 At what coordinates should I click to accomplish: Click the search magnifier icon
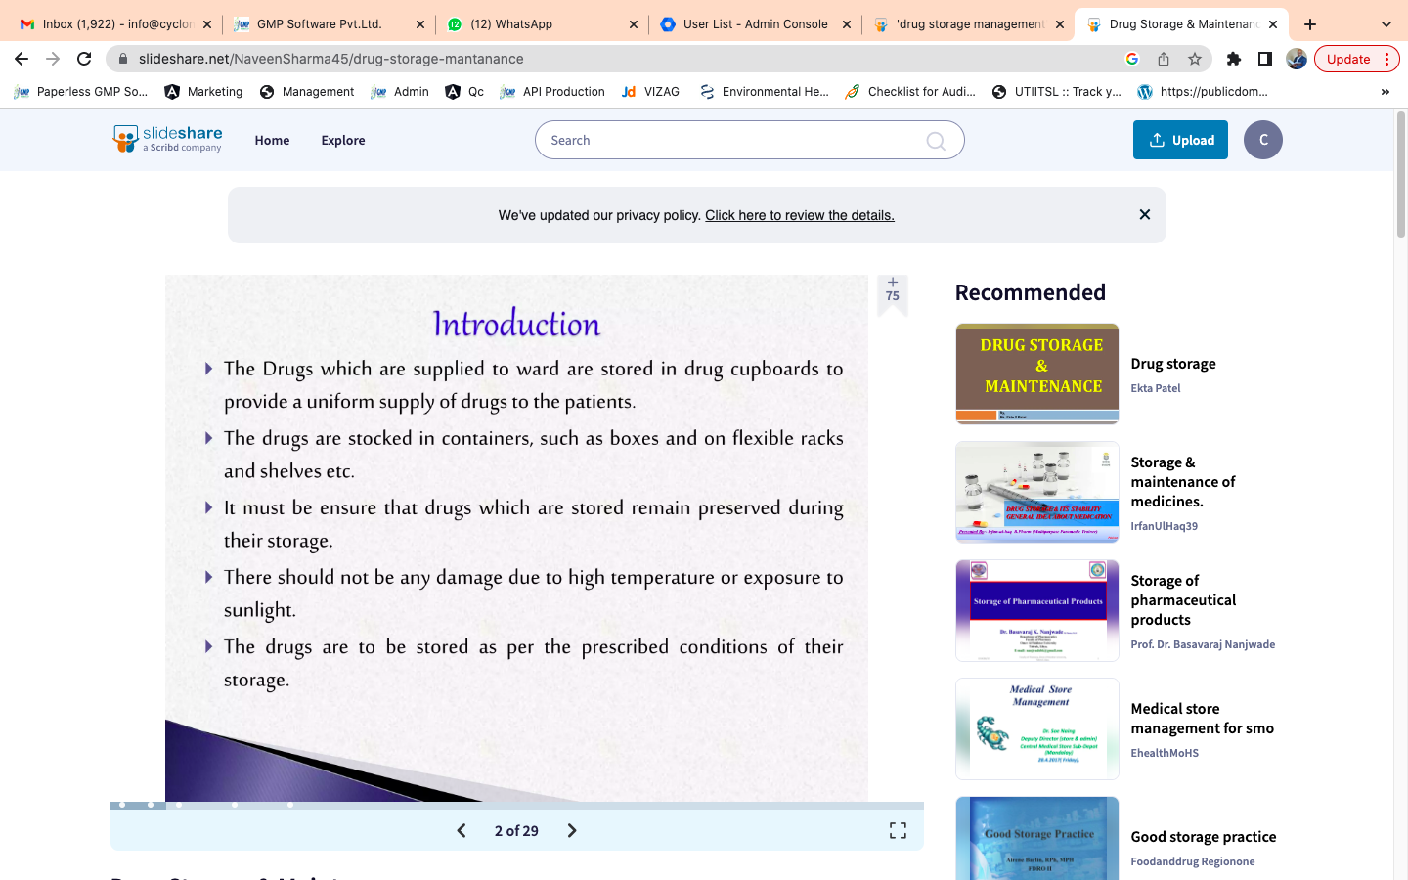coord(936,141)
